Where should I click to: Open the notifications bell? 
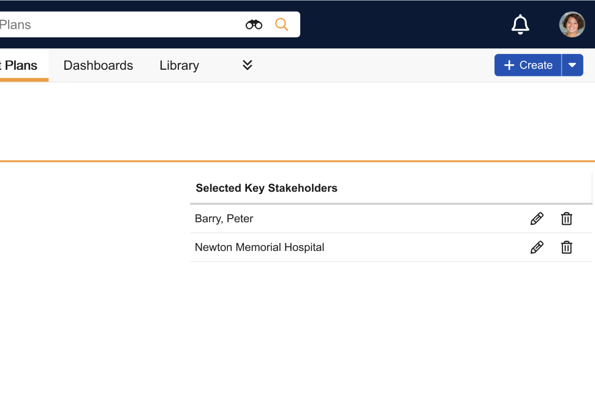[520, 24]
